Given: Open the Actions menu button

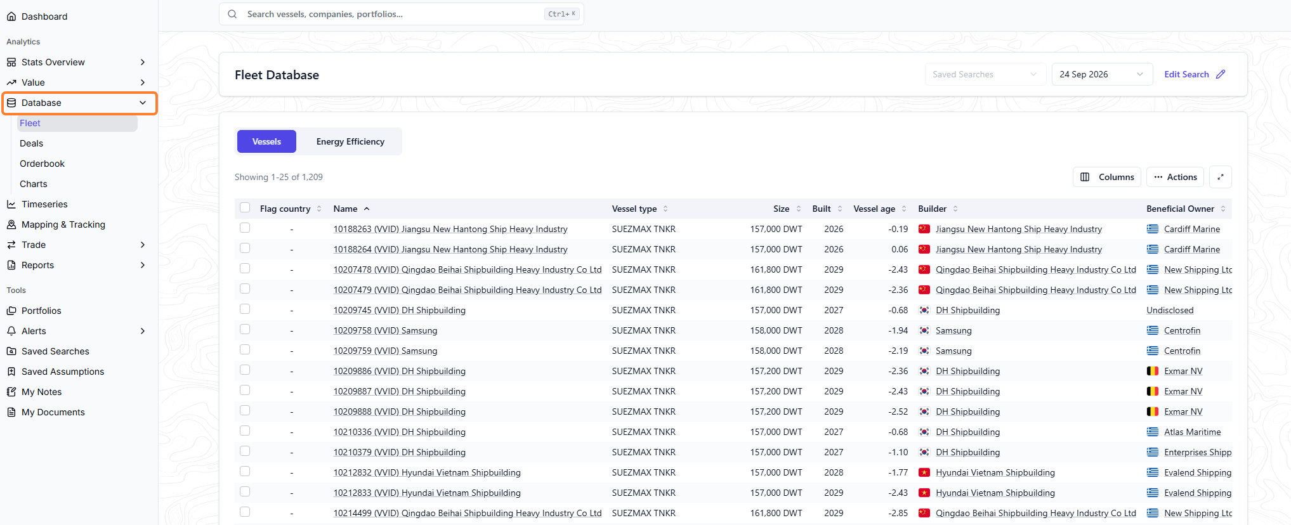Looking at the screenshot, I should click(1176, 177).
